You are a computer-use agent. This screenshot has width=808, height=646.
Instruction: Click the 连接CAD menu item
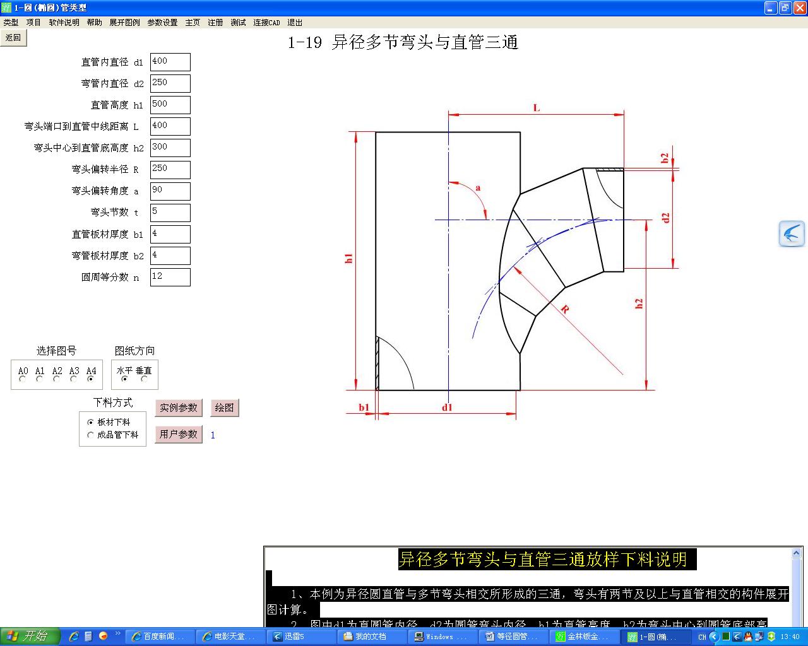tap(266, 22)
